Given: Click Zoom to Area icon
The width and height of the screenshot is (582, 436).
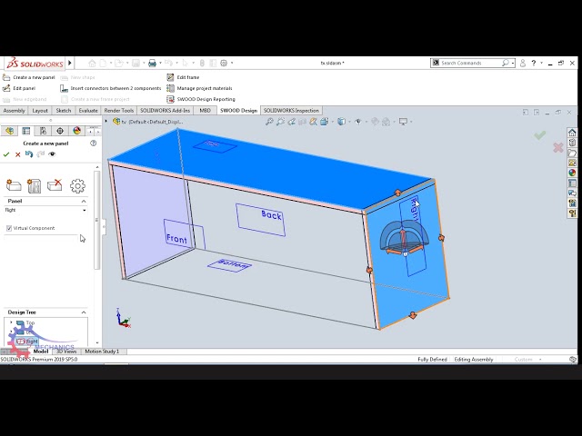Looking at the screenshot, I should pyautogui.click(x=280, y=122).
